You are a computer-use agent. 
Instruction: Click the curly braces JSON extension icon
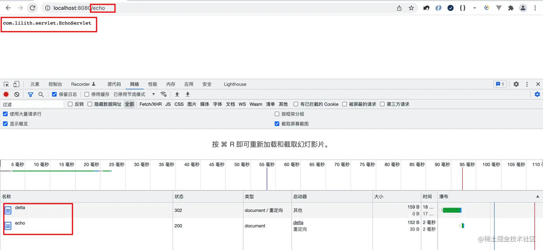tap(463, 8)
